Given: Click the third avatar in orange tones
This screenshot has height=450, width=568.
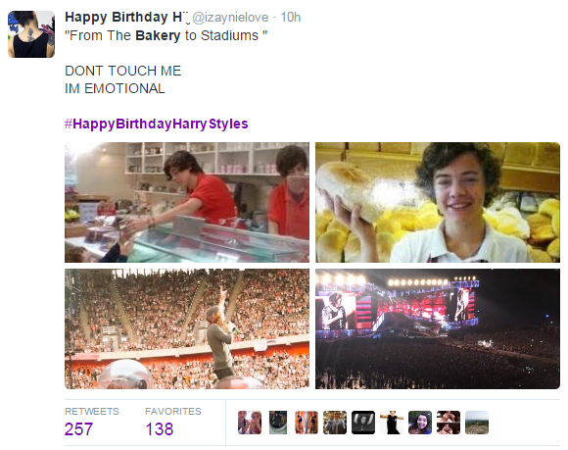Looking at the screenshot, I should click(x=307, y=423).
